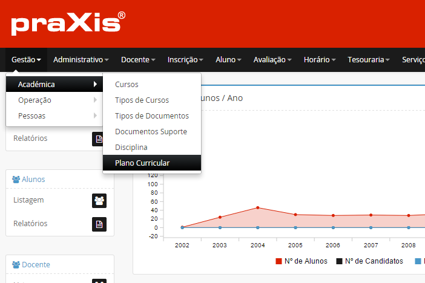Image resolution: width=425 pixels, height=283 pixels.
Task: Click the Praxis logo
Action: pyautogui.click(x=68, y=24)
